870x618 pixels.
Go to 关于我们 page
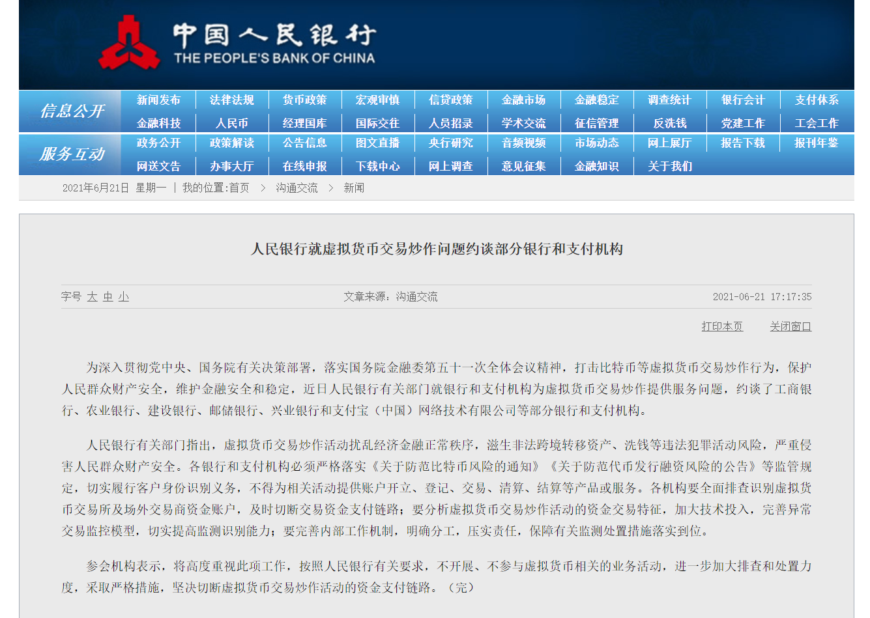pos(669,166)
